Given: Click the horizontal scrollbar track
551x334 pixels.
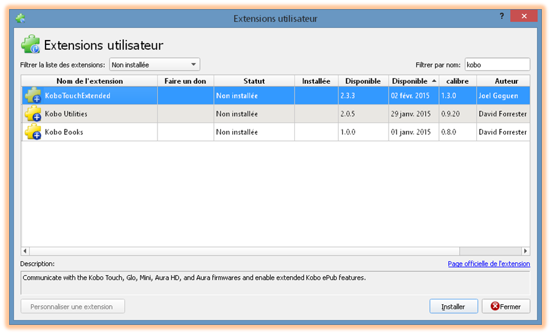Looking at the screenshot, I should point(491,251).
